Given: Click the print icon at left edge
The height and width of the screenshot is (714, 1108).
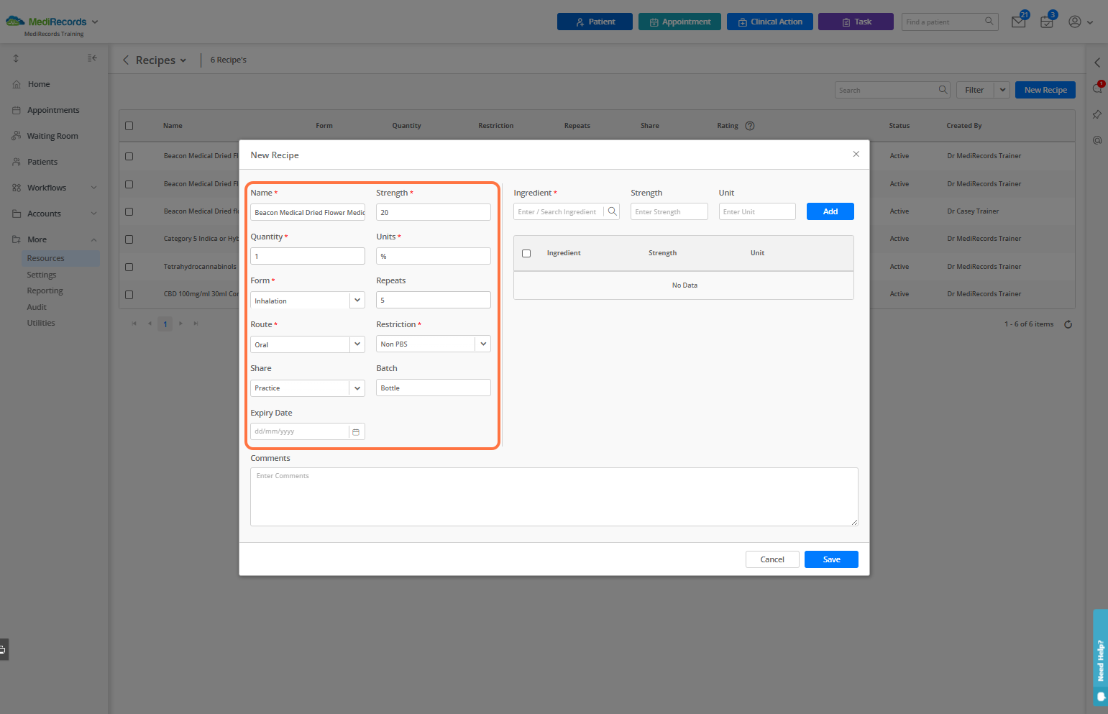Looking at the screenshot, I should coord(3,650).
